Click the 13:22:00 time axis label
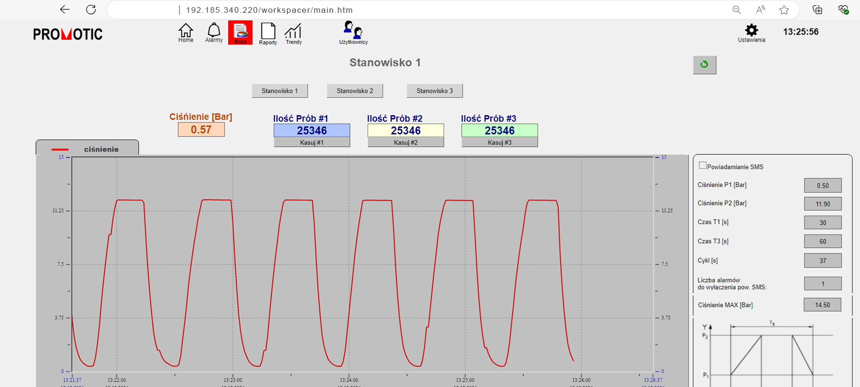860x387 pixels. (116, 380)
